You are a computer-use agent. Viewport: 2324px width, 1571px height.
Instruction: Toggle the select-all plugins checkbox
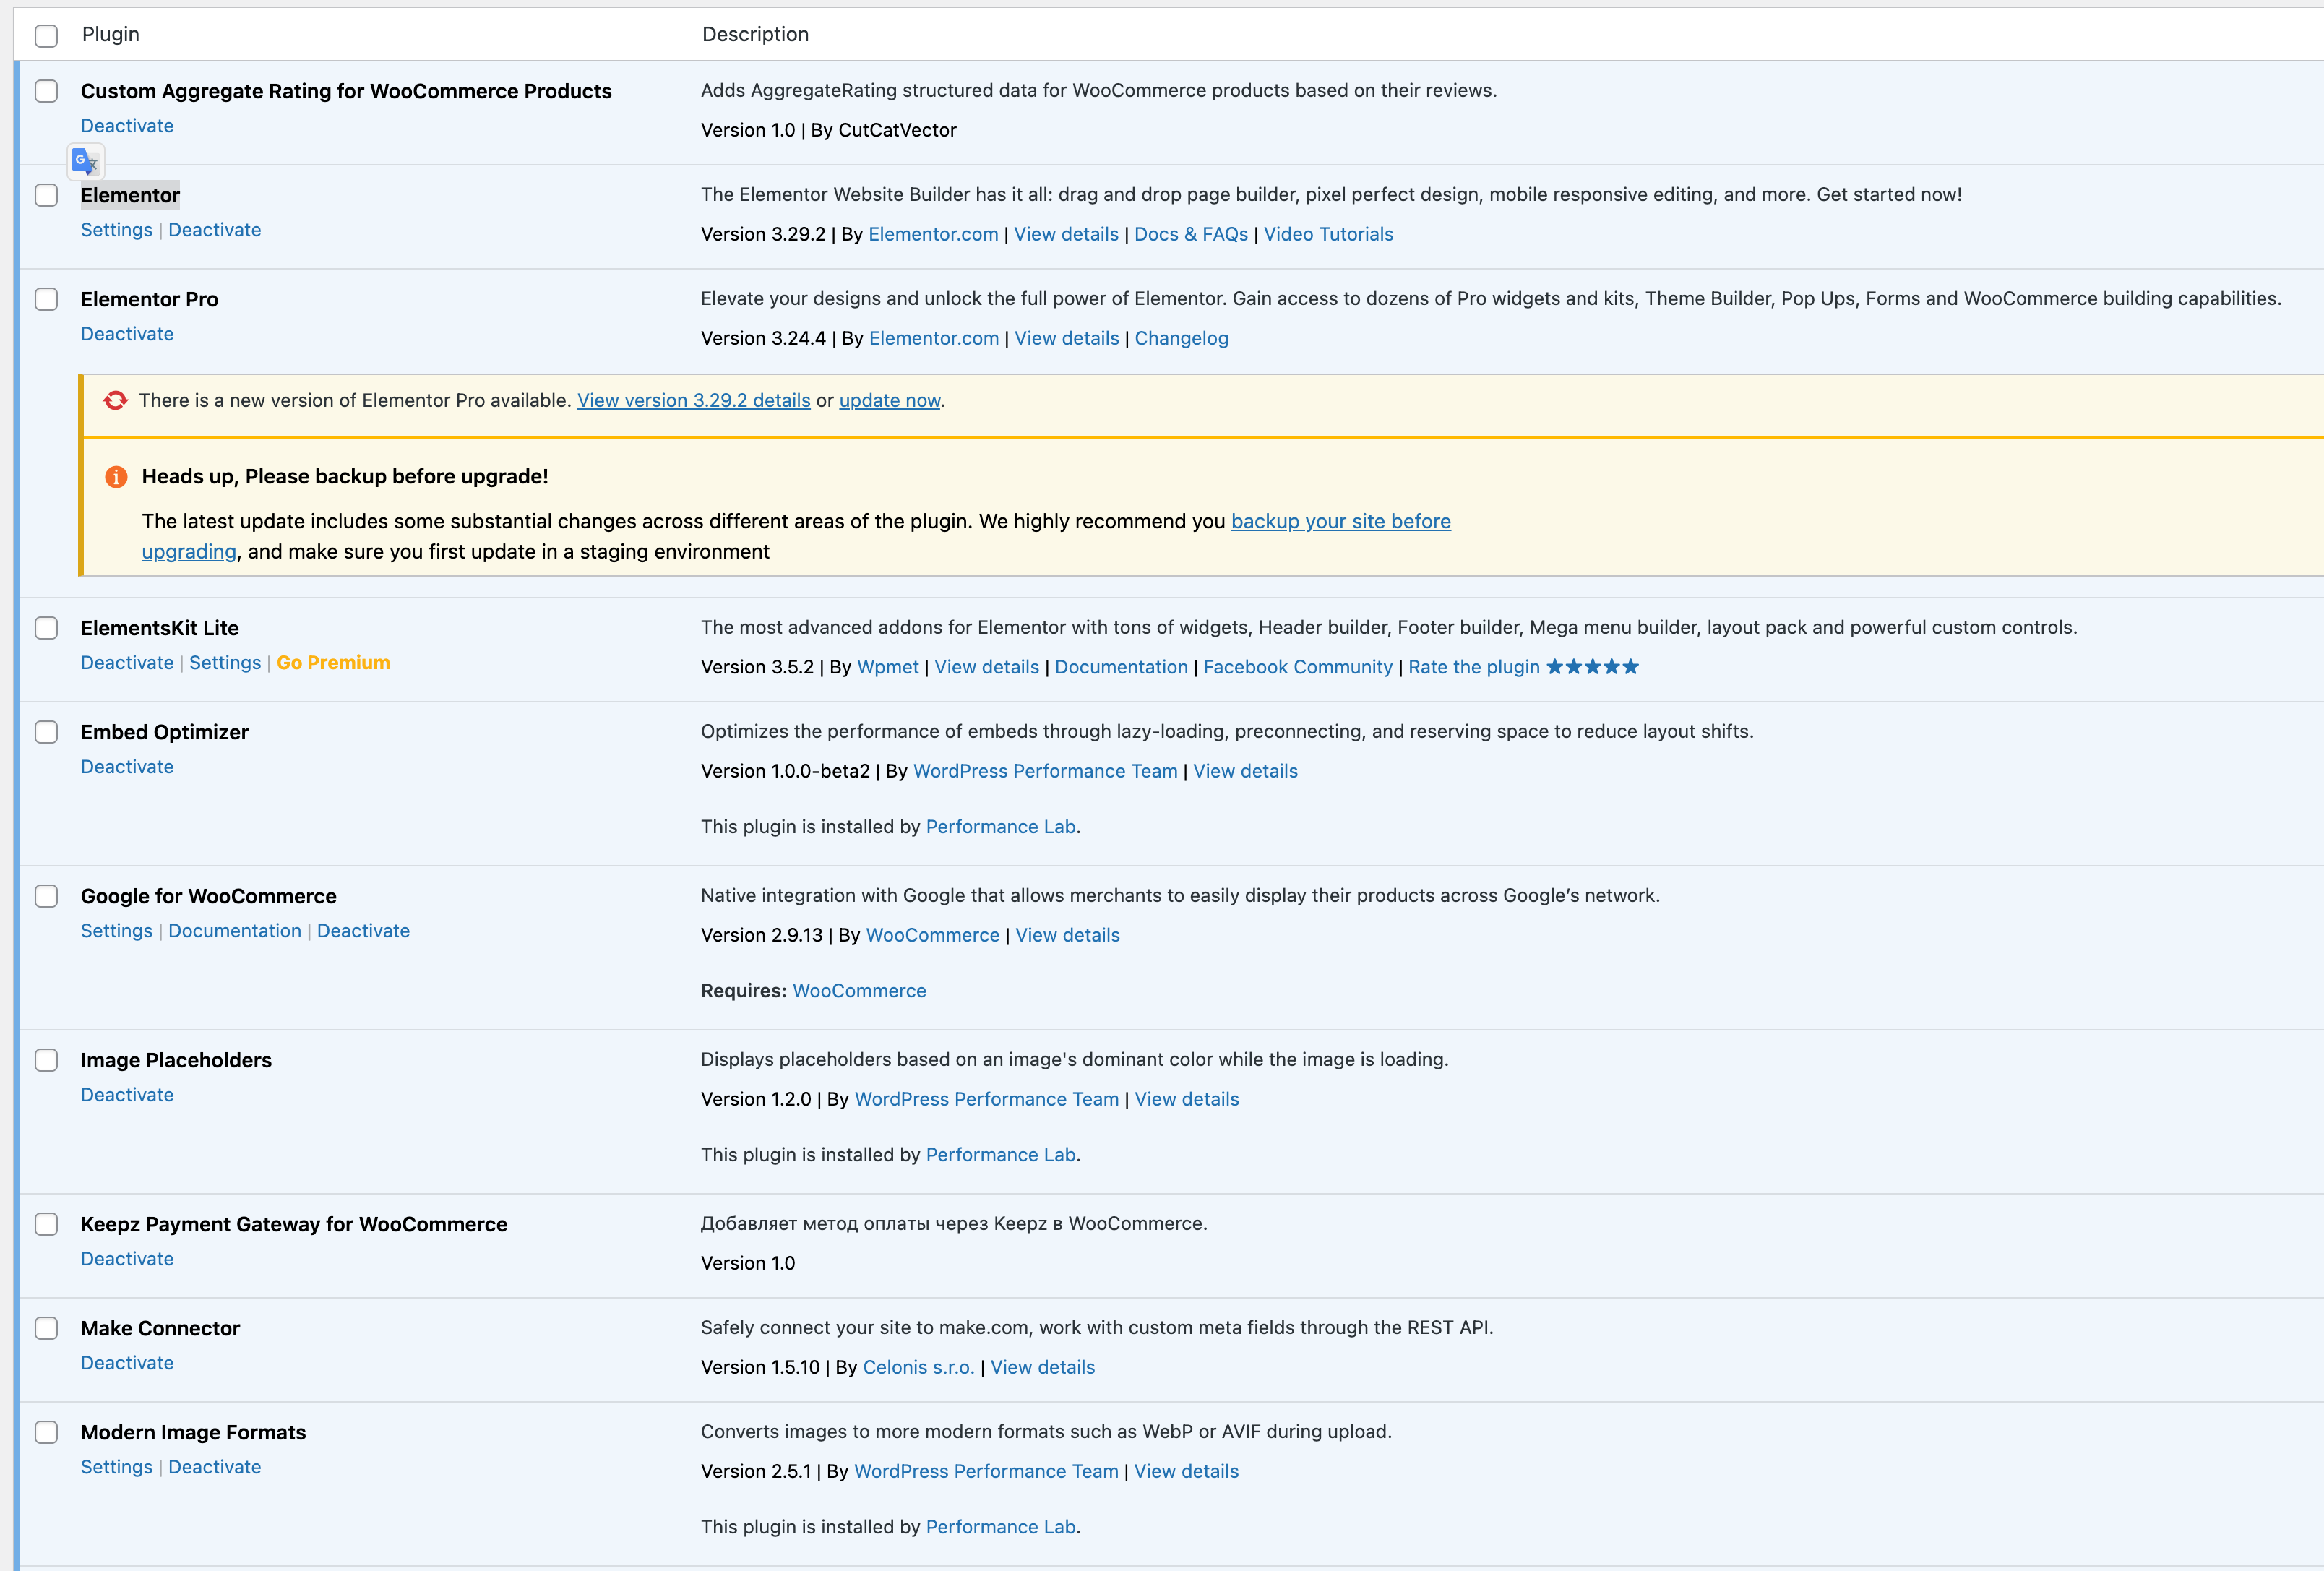pos(46,36)
